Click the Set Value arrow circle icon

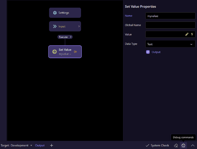pyautogui.click(x=55, y=52)
